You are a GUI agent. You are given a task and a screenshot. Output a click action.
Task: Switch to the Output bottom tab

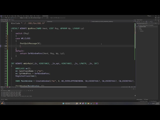(6, 99)
